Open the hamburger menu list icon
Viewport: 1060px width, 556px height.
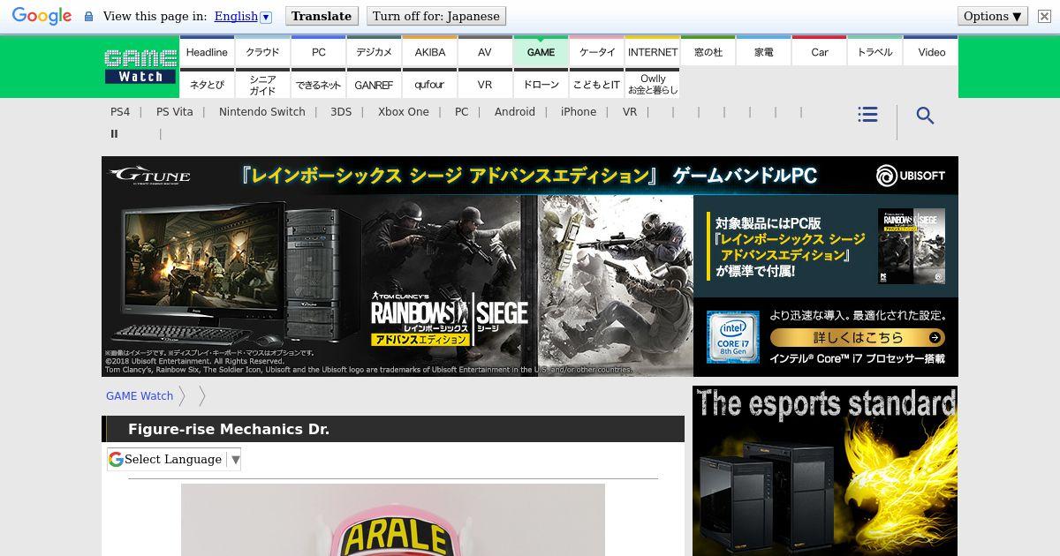[x=867, y=115]
